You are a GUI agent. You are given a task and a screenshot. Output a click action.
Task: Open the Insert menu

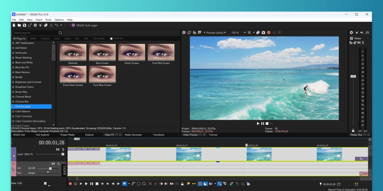click(x=39, y=20)
